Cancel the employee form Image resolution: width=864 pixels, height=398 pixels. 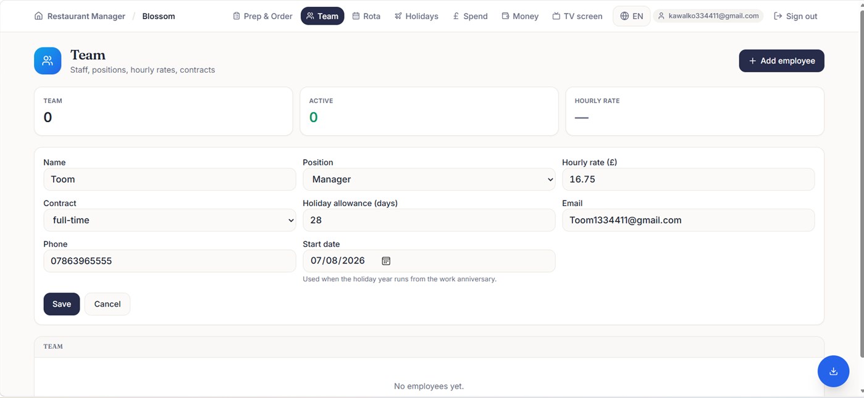107,304
